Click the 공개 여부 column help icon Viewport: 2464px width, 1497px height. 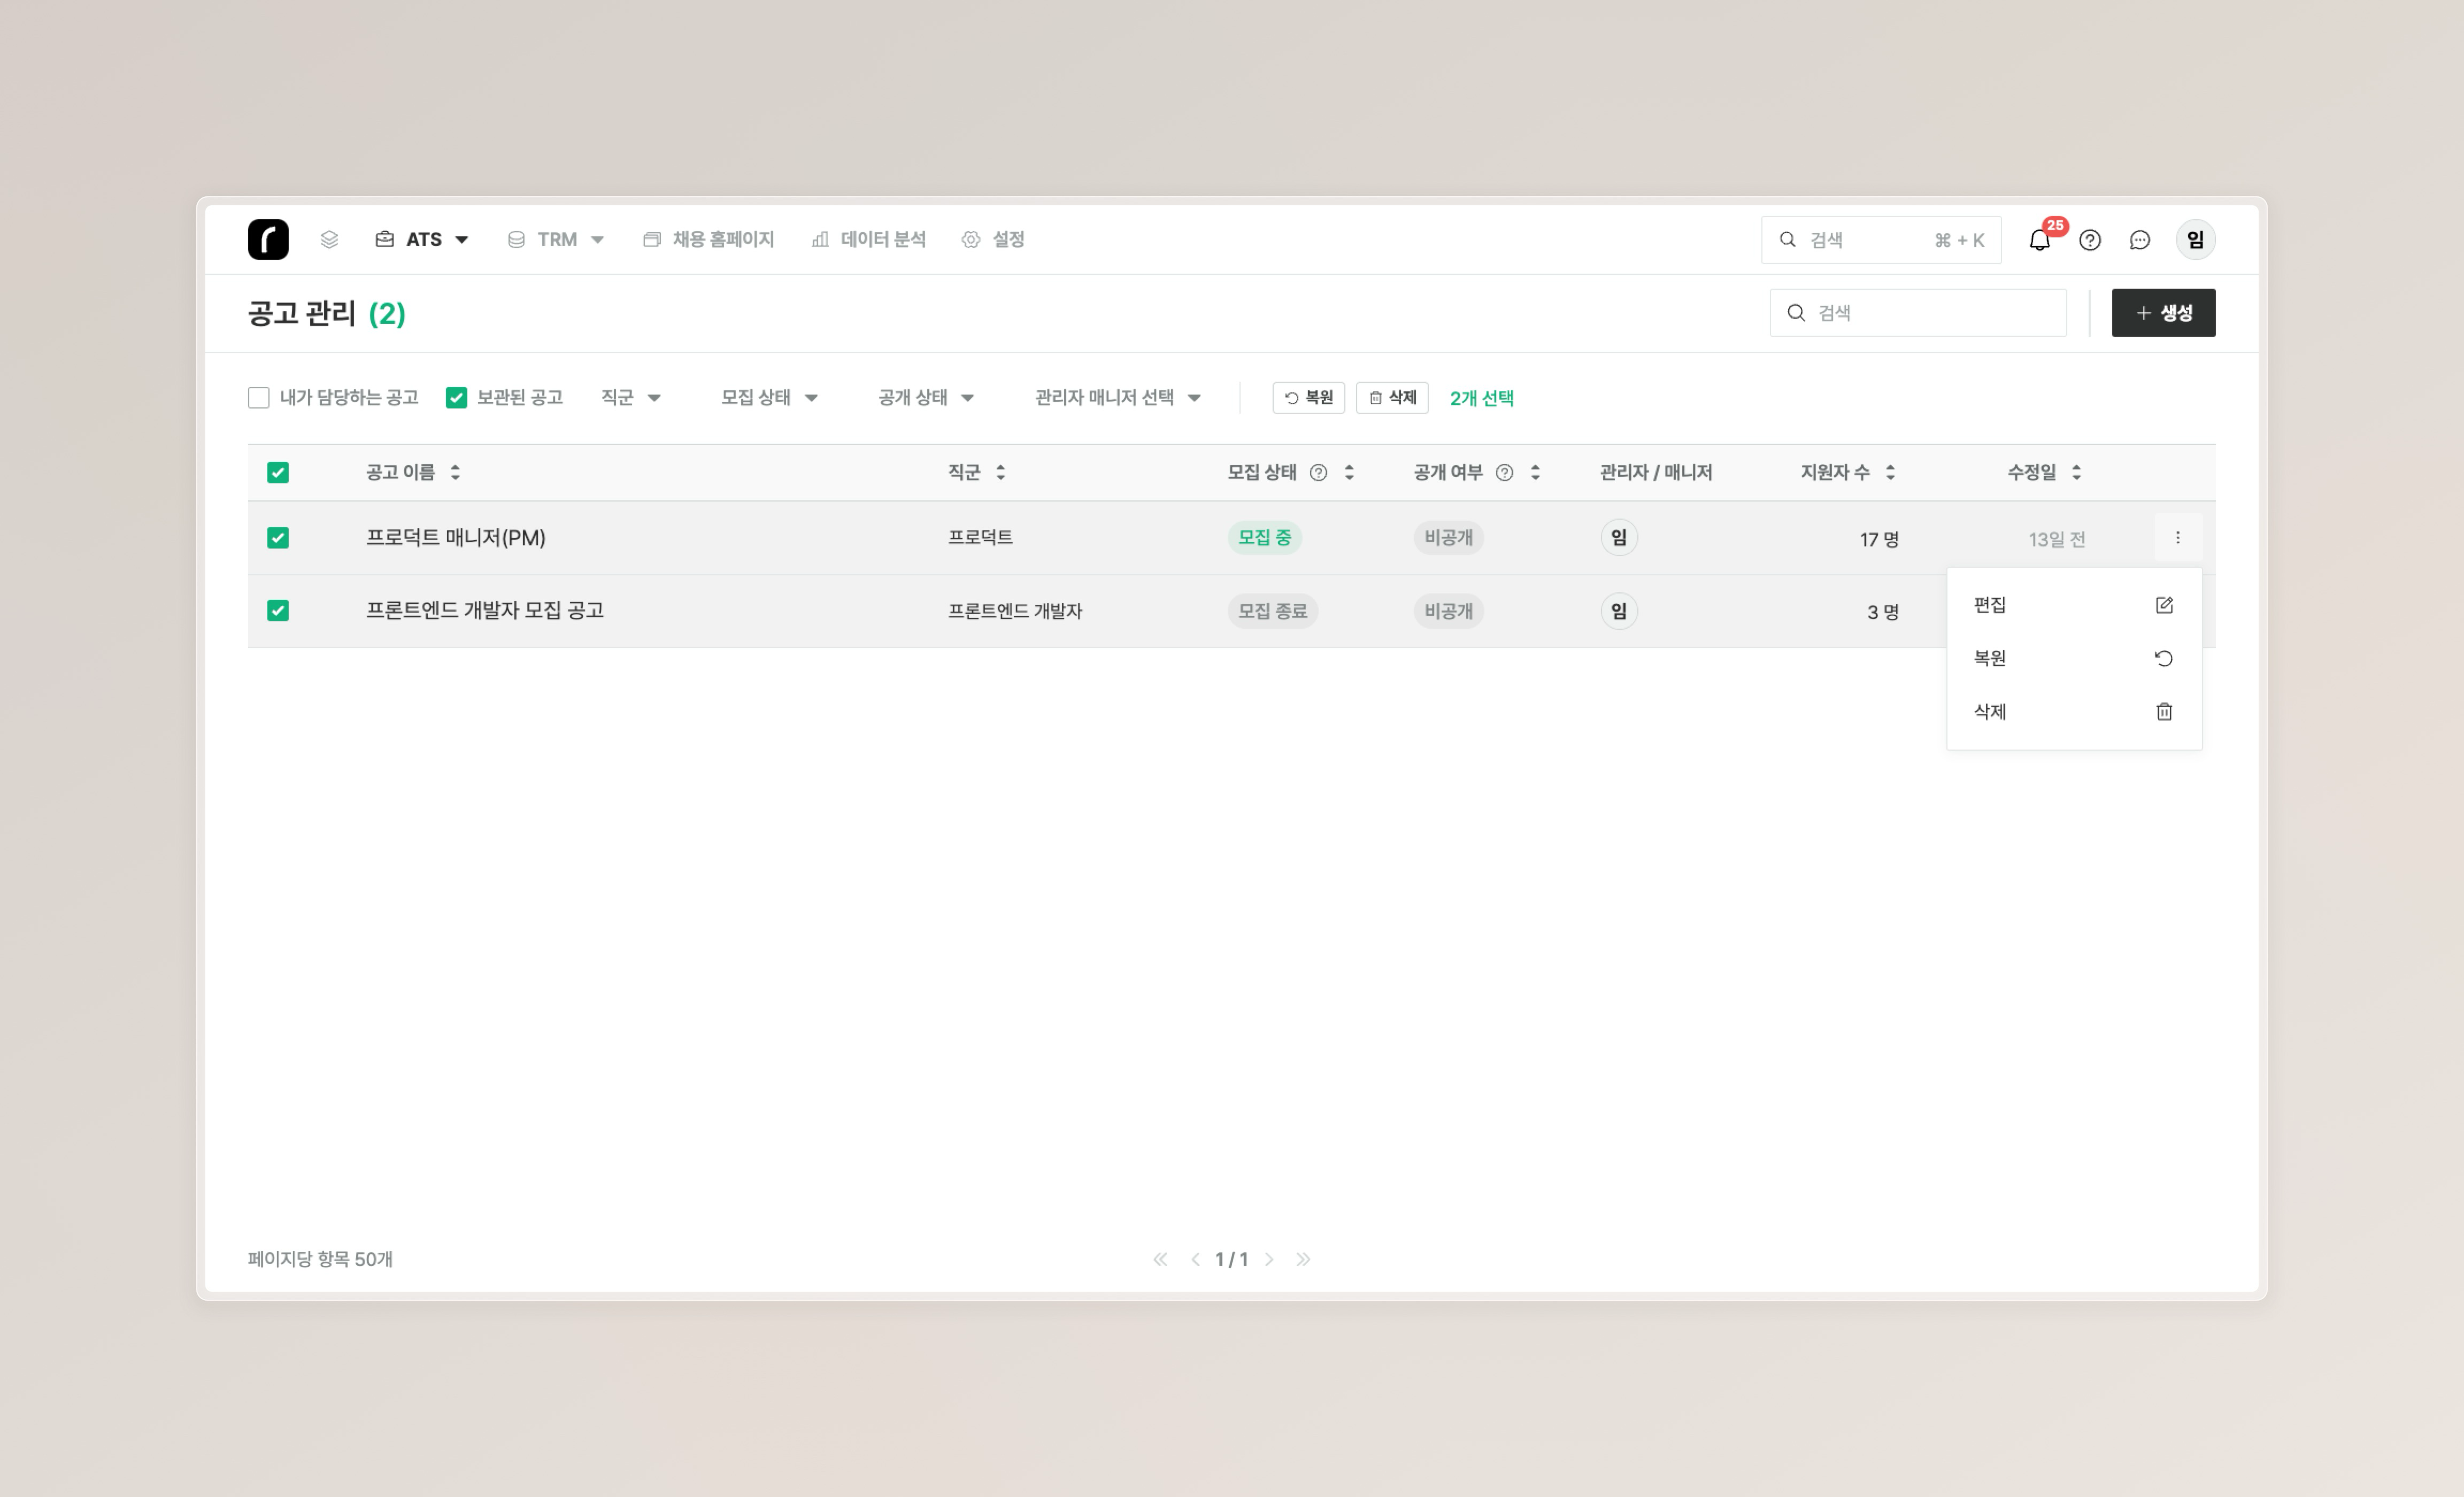pyautogui.click(x=1505, y=473)
